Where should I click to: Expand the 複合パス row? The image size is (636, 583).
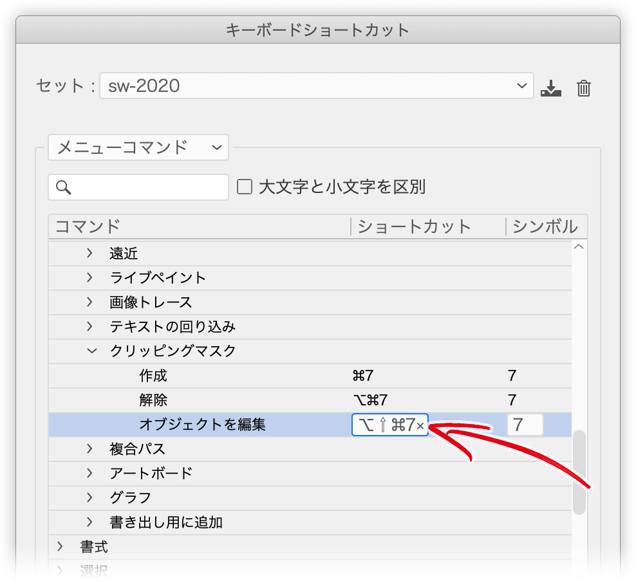(x=89, y=449)
